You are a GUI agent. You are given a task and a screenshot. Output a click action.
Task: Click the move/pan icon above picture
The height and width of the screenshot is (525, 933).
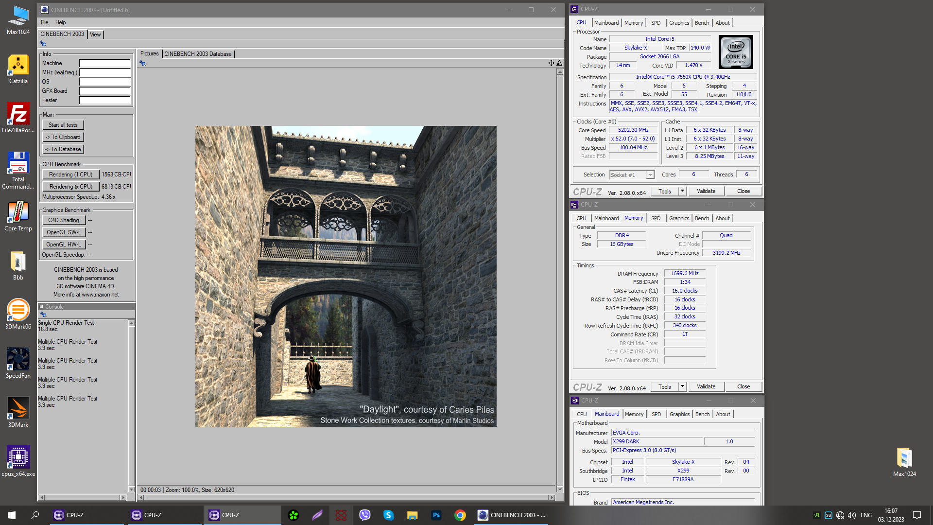(551, 63)
